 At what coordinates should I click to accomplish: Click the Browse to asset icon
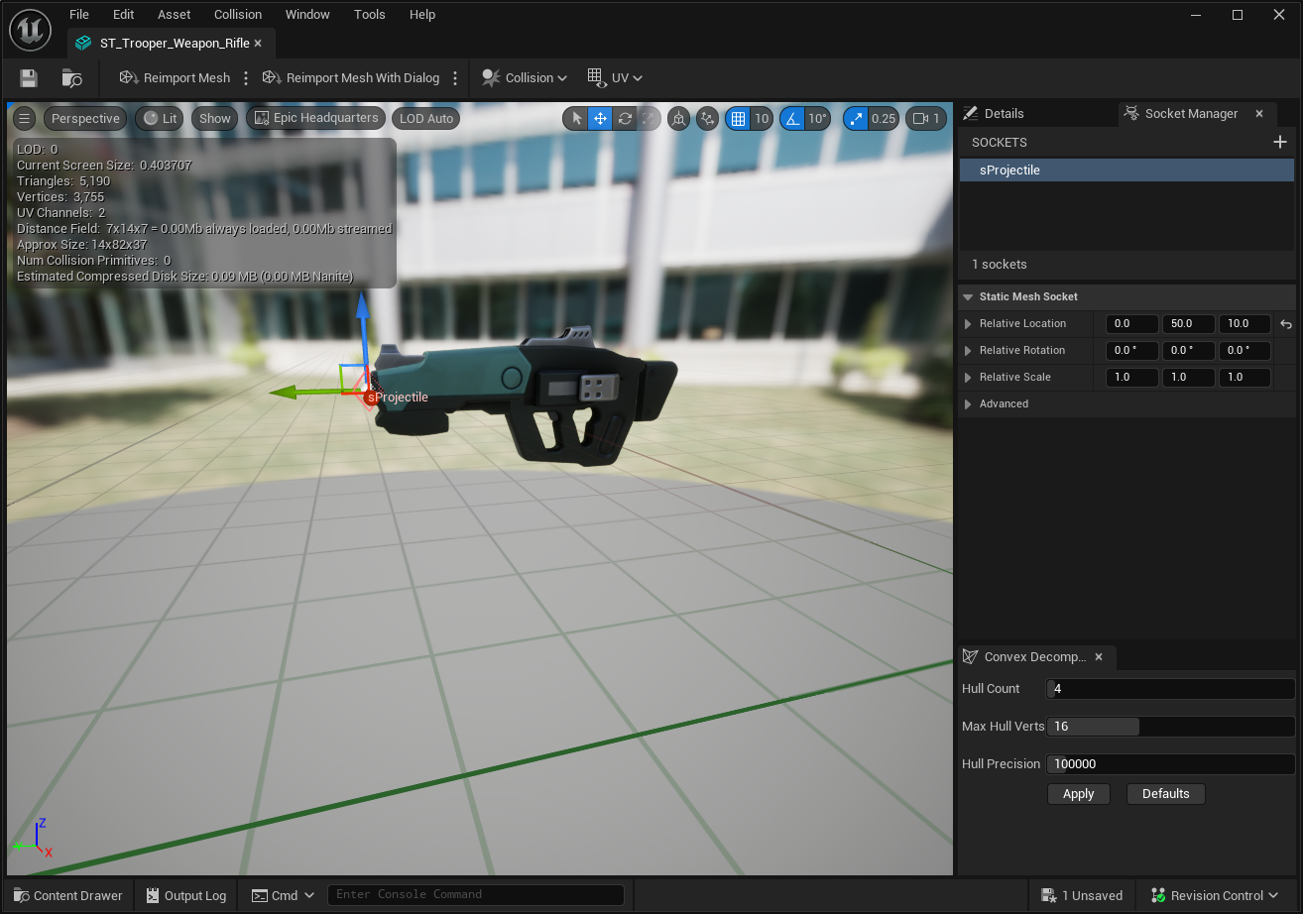[x=71, y=78]
